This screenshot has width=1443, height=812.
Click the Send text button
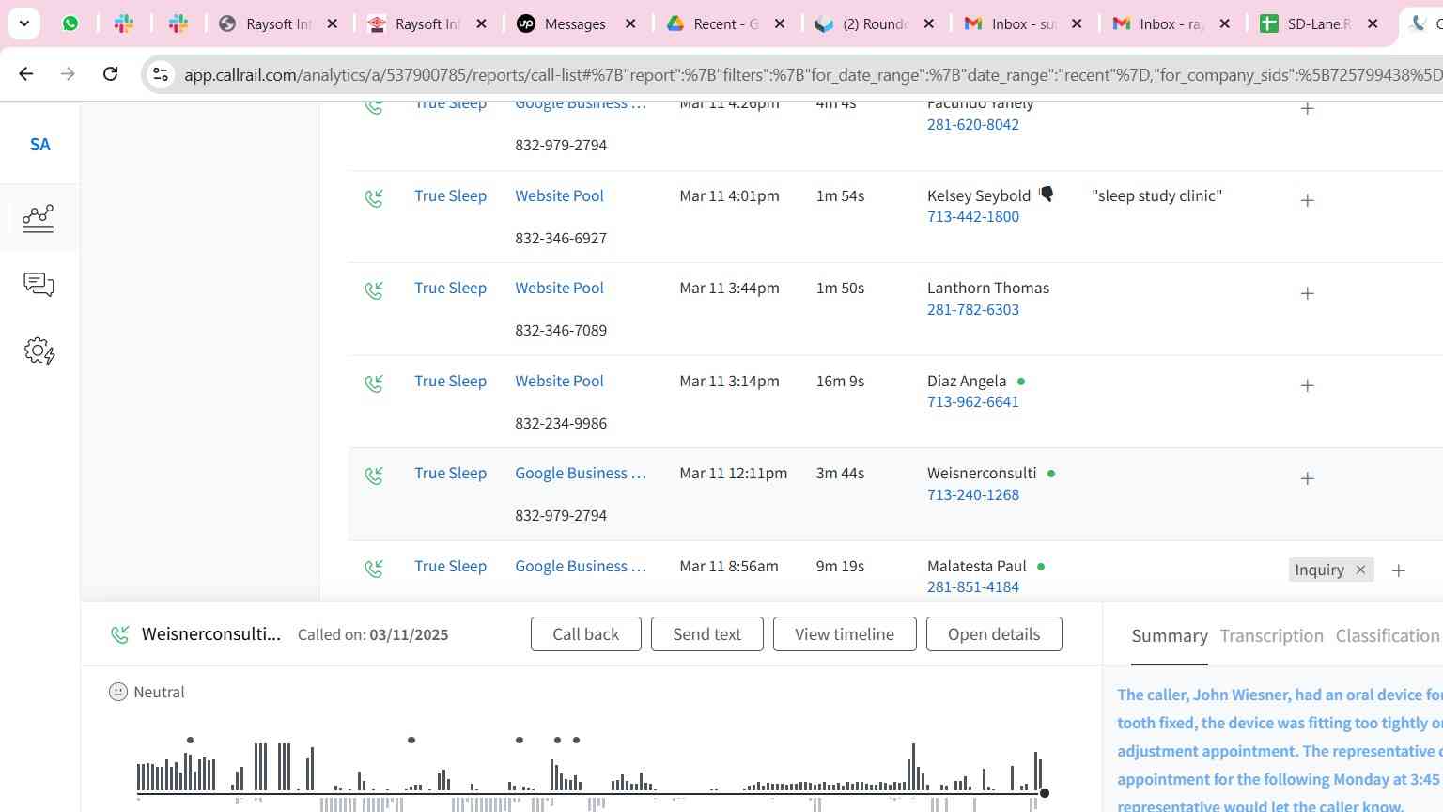point(706,634)
